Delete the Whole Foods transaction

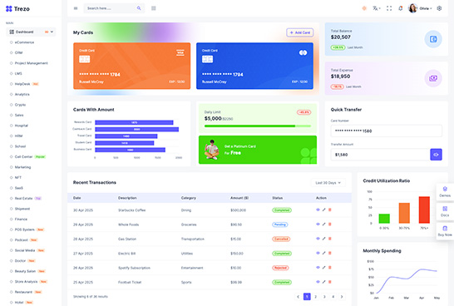[330, 224]
